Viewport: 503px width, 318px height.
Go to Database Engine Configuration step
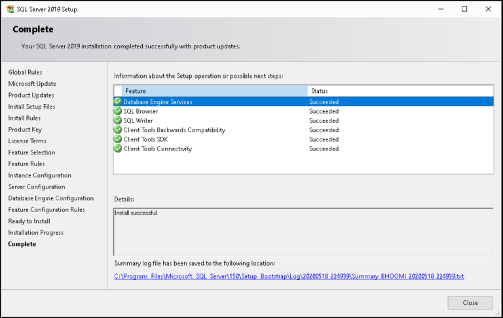[51, 198]
